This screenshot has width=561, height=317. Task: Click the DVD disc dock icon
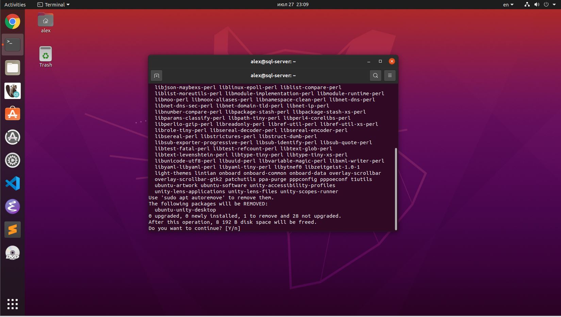pyautogui.click(x=13, y=253)
